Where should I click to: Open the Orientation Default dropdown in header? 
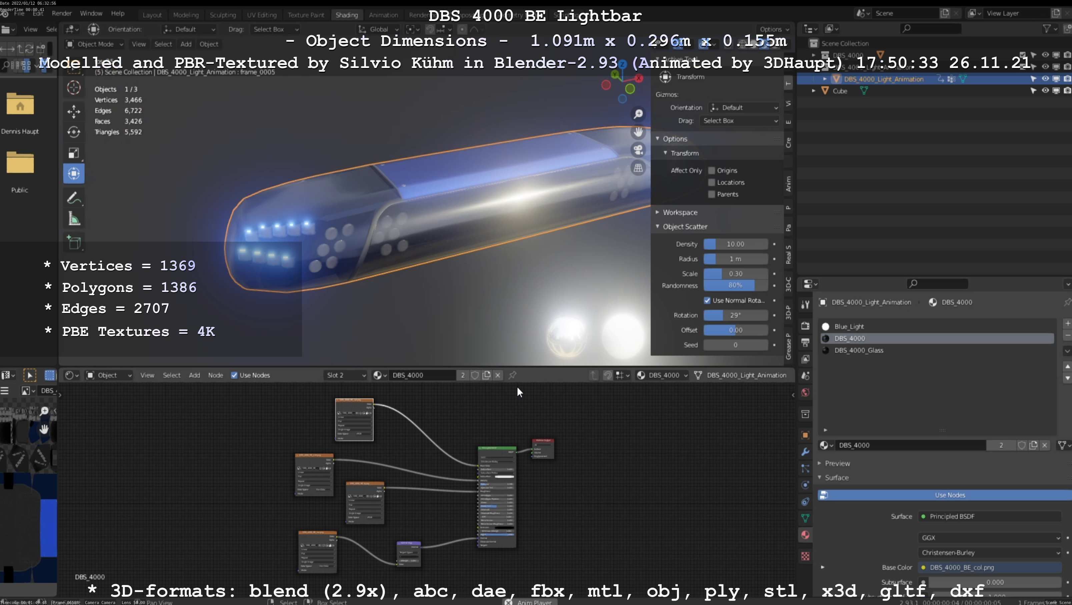pyautogui.click(x=189, y=29)
